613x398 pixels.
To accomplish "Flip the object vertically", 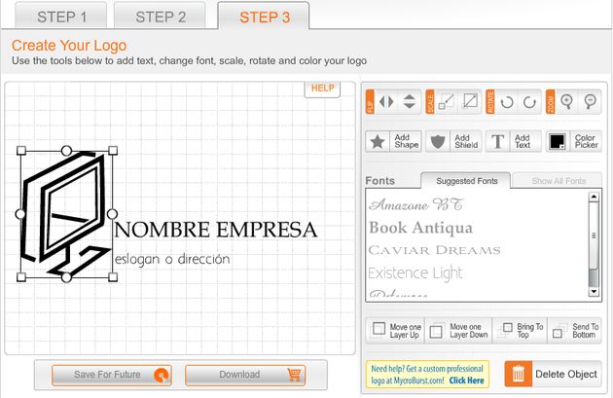I will (409, 101).
